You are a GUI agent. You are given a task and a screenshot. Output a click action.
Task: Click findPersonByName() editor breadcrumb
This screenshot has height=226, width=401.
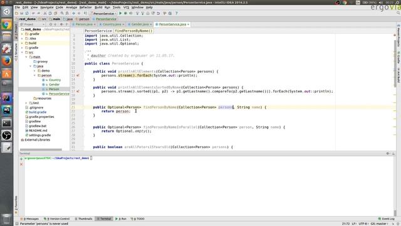(x=133, y=31)
